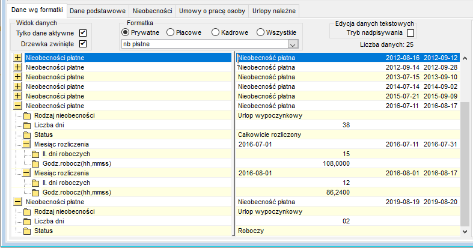Image resolution: width=473 pixels, height=248 pixels.
Task: Select the highlighted Nieobecności płatne tree row
Action: click(x=128, y=58)
